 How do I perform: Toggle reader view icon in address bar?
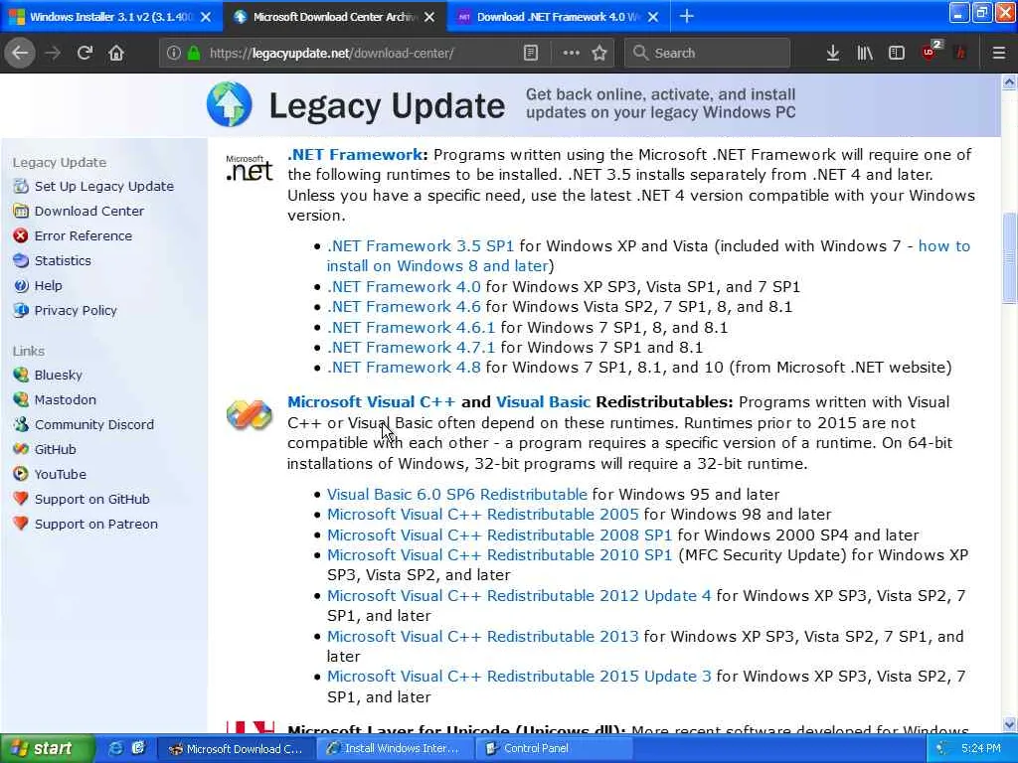pos(531,53)
